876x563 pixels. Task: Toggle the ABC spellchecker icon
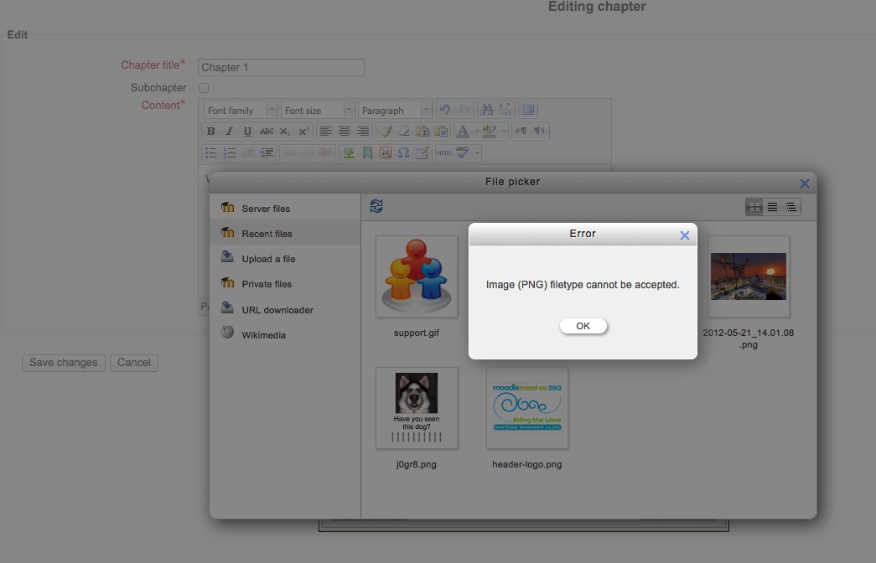(463, 153)
